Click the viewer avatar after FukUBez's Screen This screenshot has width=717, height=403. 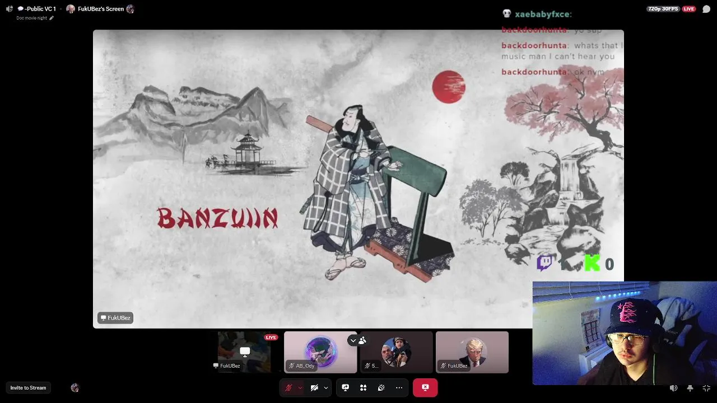click(131, 9)
